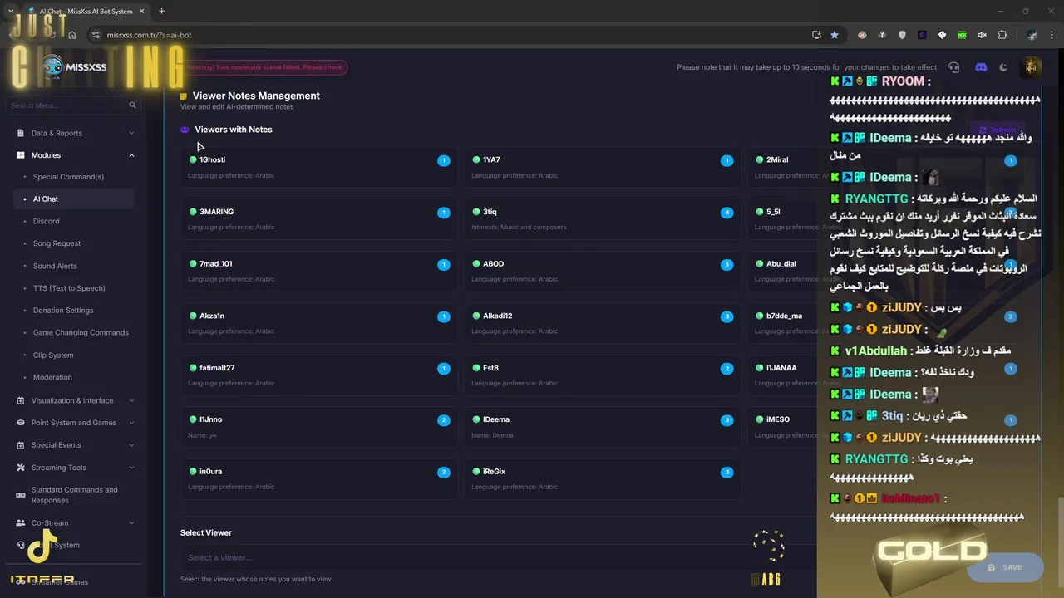
Task: Toggle dark mode with the moon icon
Action: point(1003,67)
